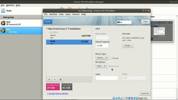Reload storage configuration with refresh icon

click(x=61, y=79)
